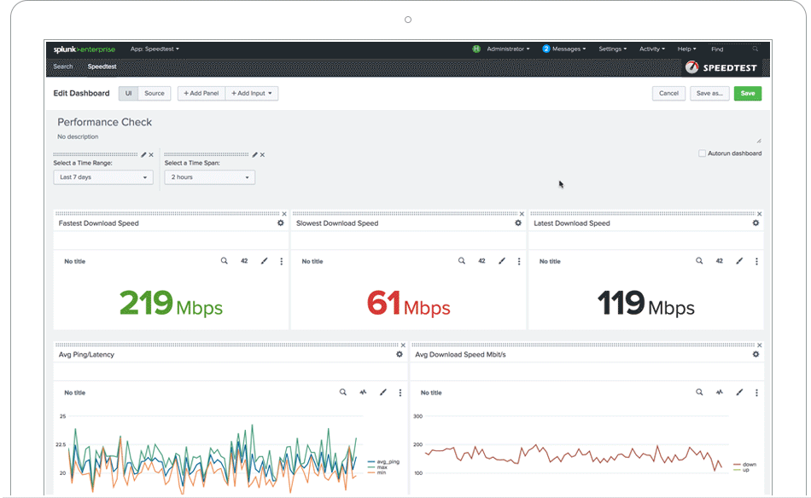Screen dimensions: 811x498
Task: Open the 2 hours time span dropdown
Action: click(209, 177)
